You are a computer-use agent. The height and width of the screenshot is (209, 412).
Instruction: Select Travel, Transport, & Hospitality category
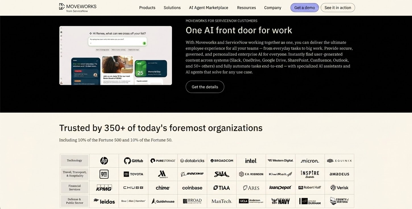point(74,174)
